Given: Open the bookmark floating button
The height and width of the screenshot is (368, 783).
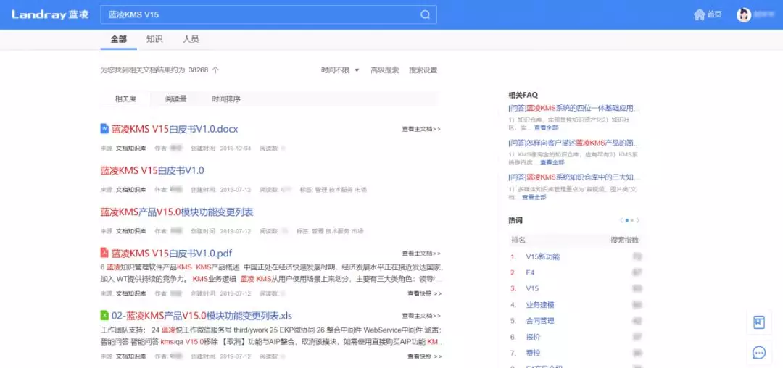Looking at the screenshot, I should 759,322.
